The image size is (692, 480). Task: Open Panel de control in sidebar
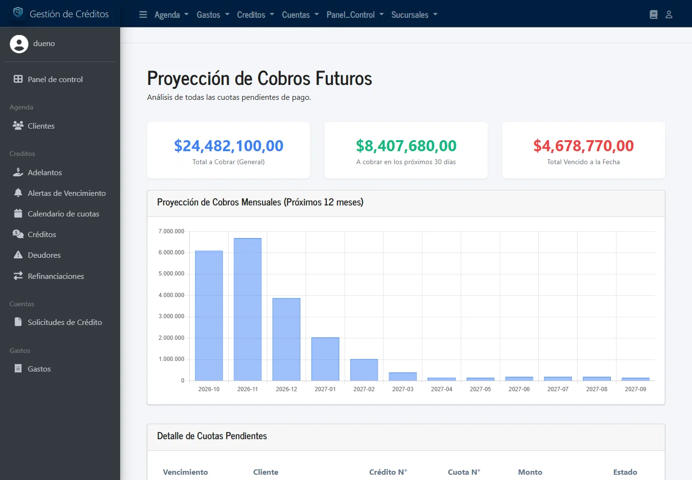pyautogui.click(x=60, y=79)
